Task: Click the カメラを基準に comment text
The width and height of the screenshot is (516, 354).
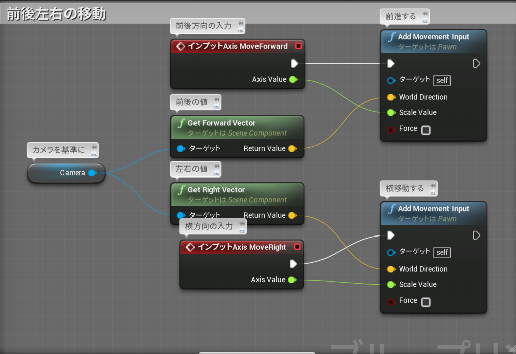Action: [x=58, y=150]
